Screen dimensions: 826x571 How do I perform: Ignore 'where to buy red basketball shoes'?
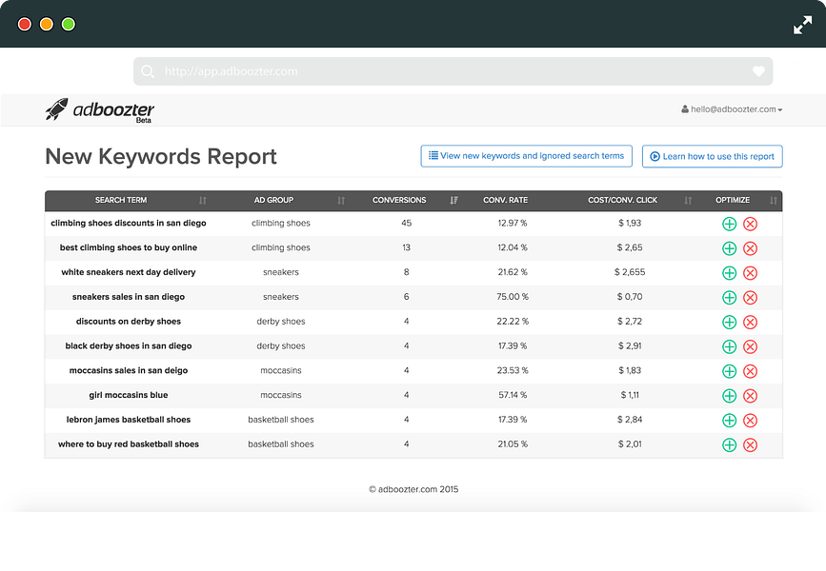pos(750,445)
